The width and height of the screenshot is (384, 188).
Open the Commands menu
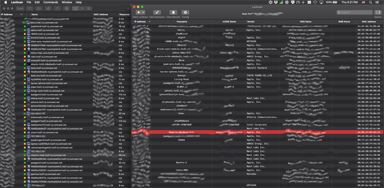[51, 2]
